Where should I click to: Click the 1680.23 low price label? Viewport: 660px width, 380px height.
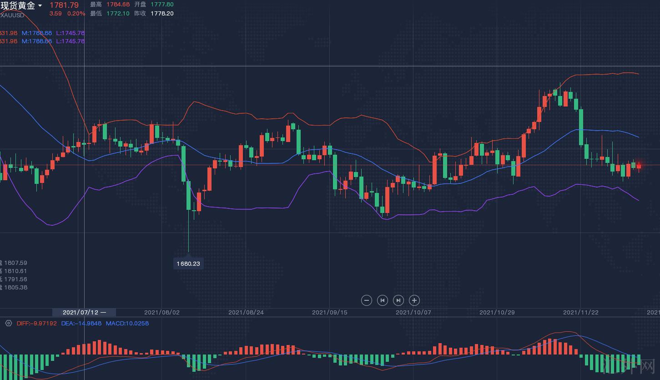pos(188,263)
